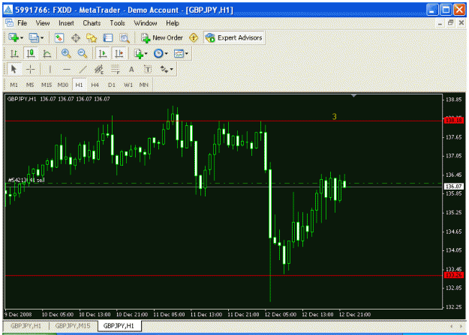The width and height of the screenshot is (469, 335).
Task: Expand the Periods dropdown arrow
Action: point(167,54)
